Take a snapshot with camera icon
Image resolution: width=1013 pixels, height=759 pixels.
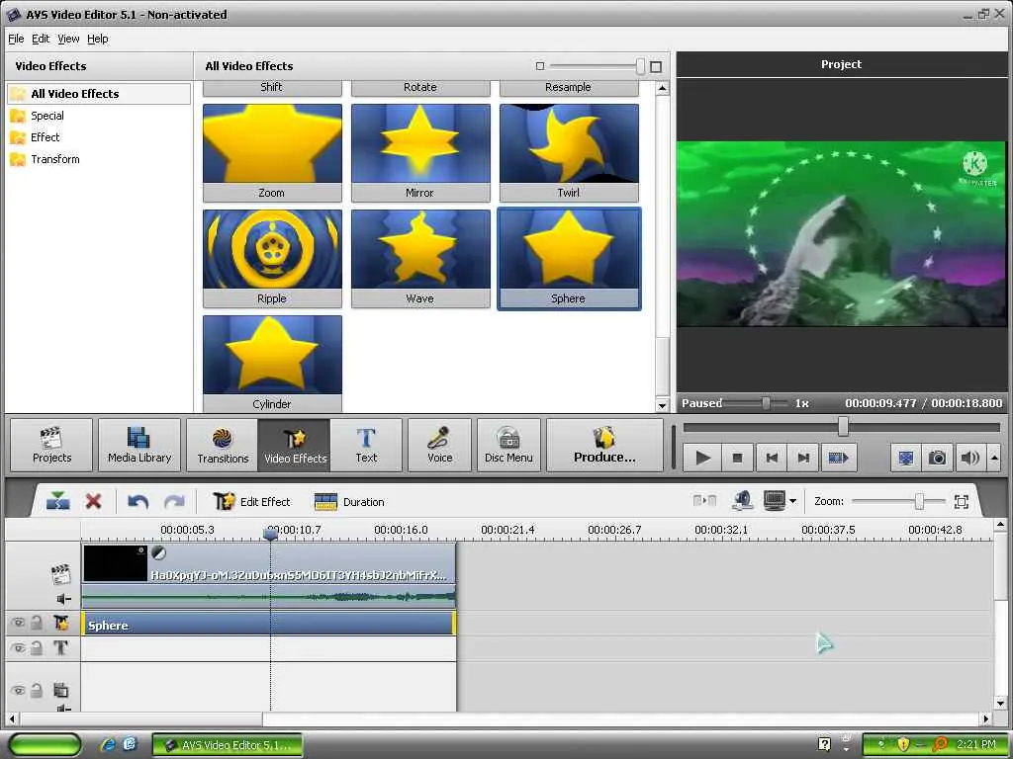tap(938, 458)
